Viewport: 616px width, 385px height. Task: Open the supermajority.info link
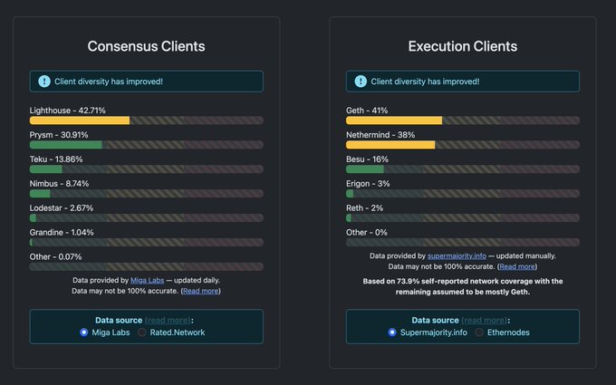pyautogui.click(x=457, y=255)
